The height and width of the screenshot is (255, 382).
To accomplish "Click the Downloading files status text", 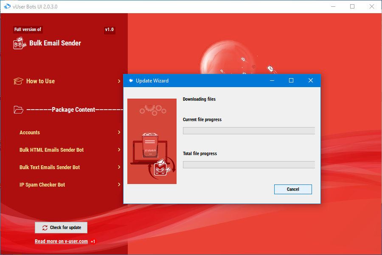I will (199, 99).
